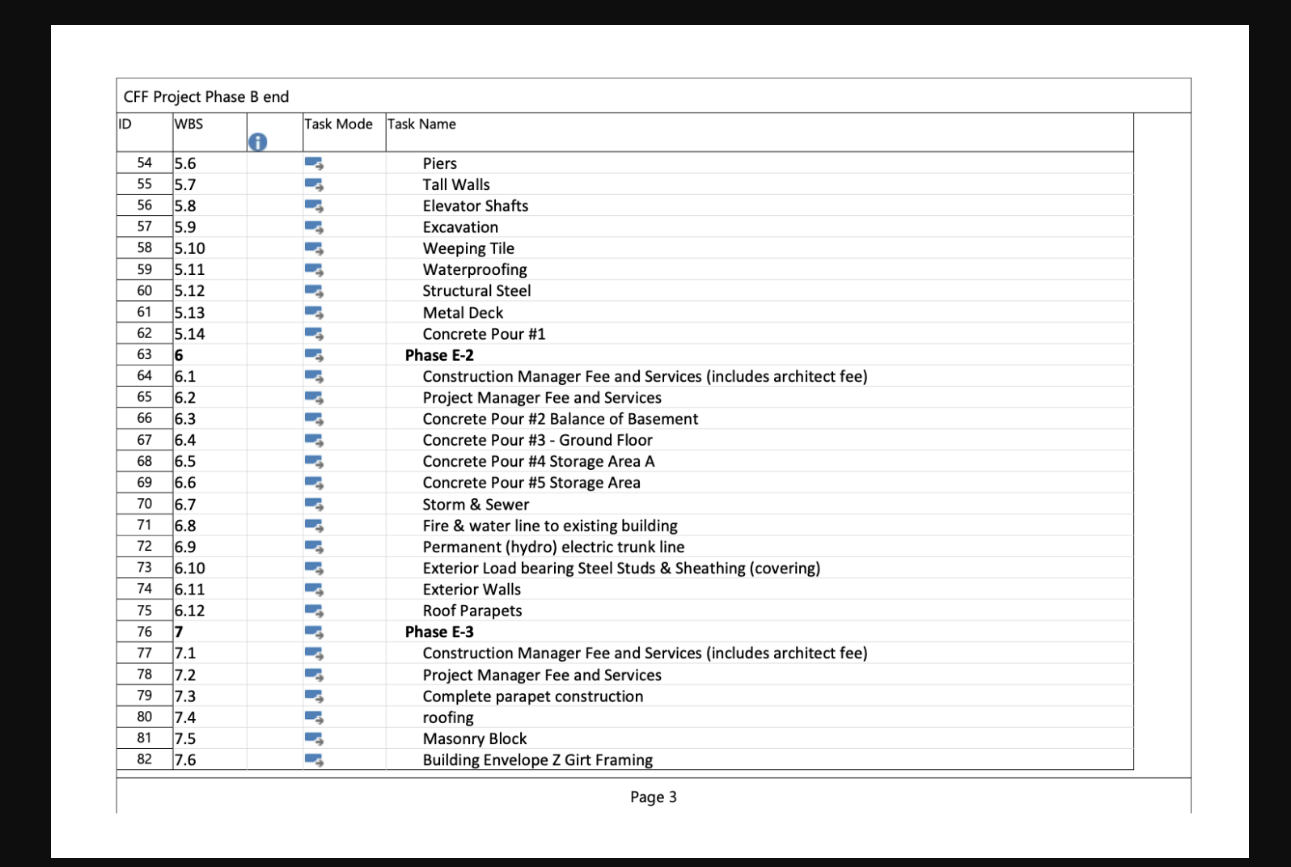The height and width of the screenshot is (867, 1291).
Task: Click WBS cell 6.10
Action: [190, 569]
